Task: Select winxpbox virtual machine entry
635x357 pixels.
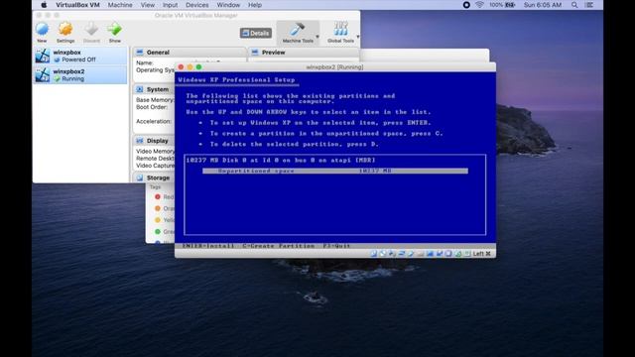Action: tap(79, 56)
